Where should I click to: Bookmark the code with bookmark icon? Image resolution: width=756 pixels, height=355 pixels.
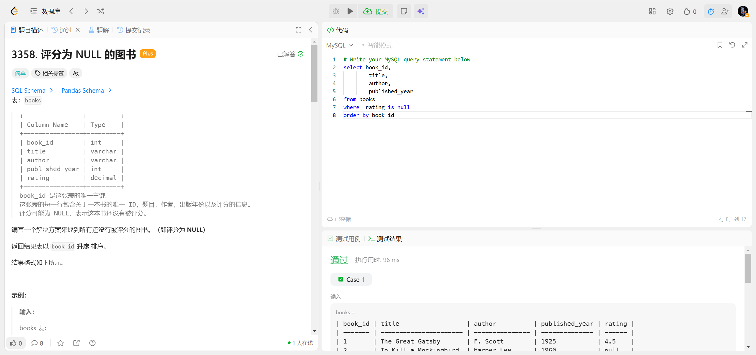720,45
